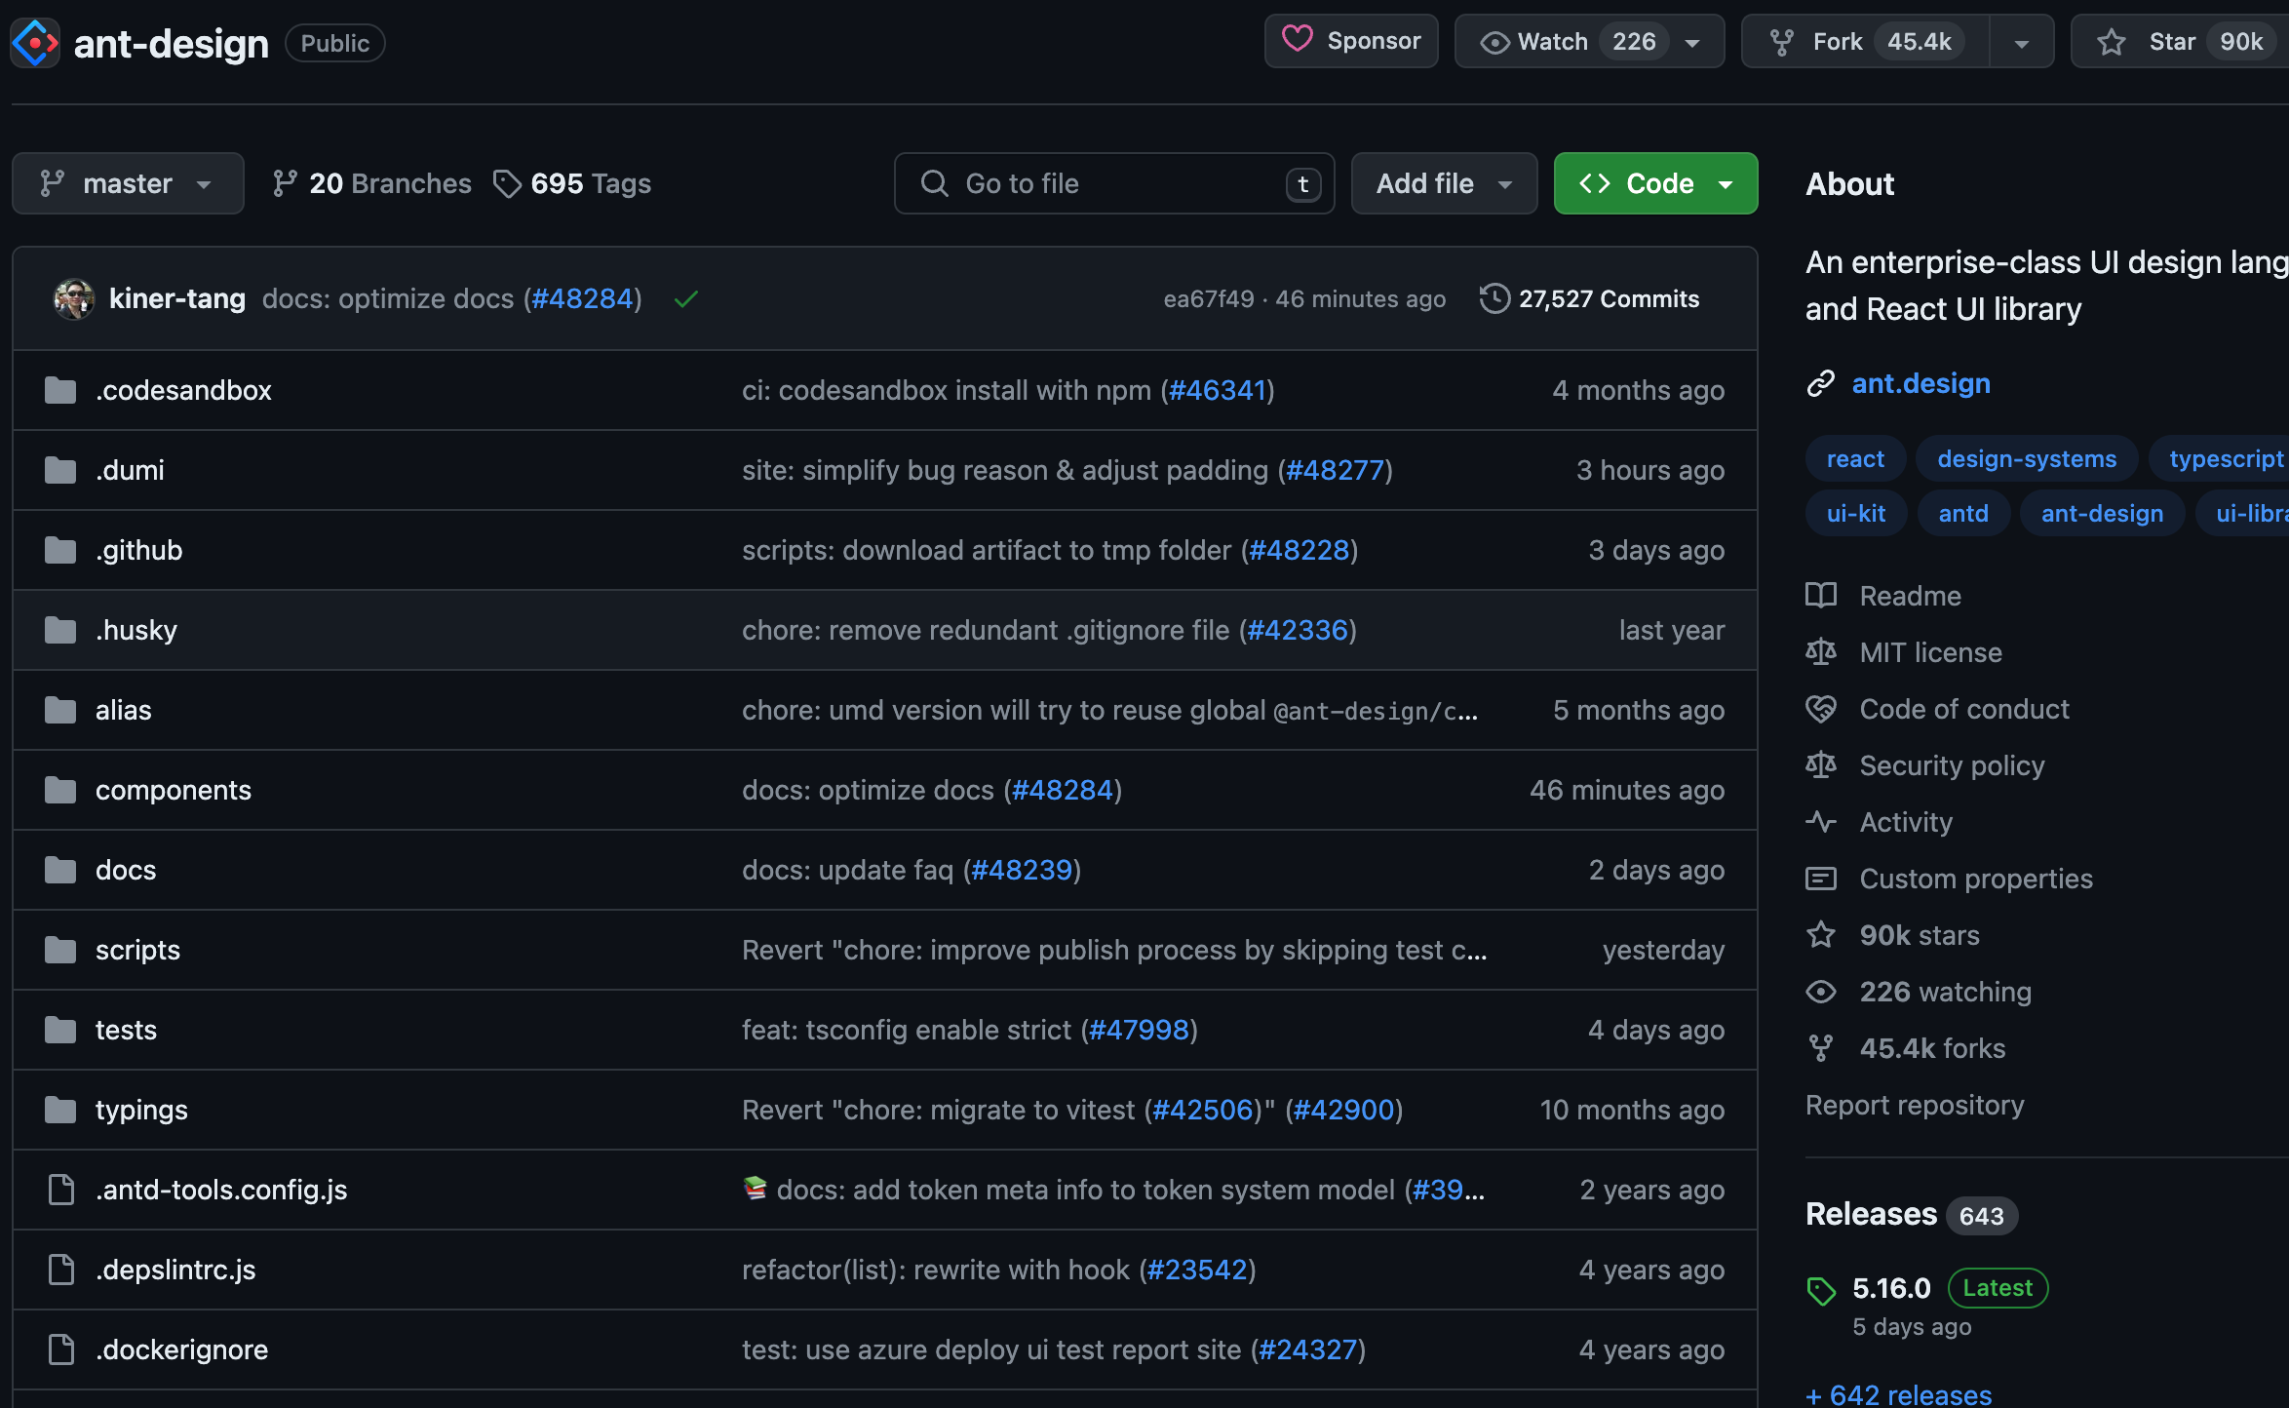The width and height of the screenshot is (2289, 1408).
Task: Open pull request #47998 link
Action: pos(1139,1030)
